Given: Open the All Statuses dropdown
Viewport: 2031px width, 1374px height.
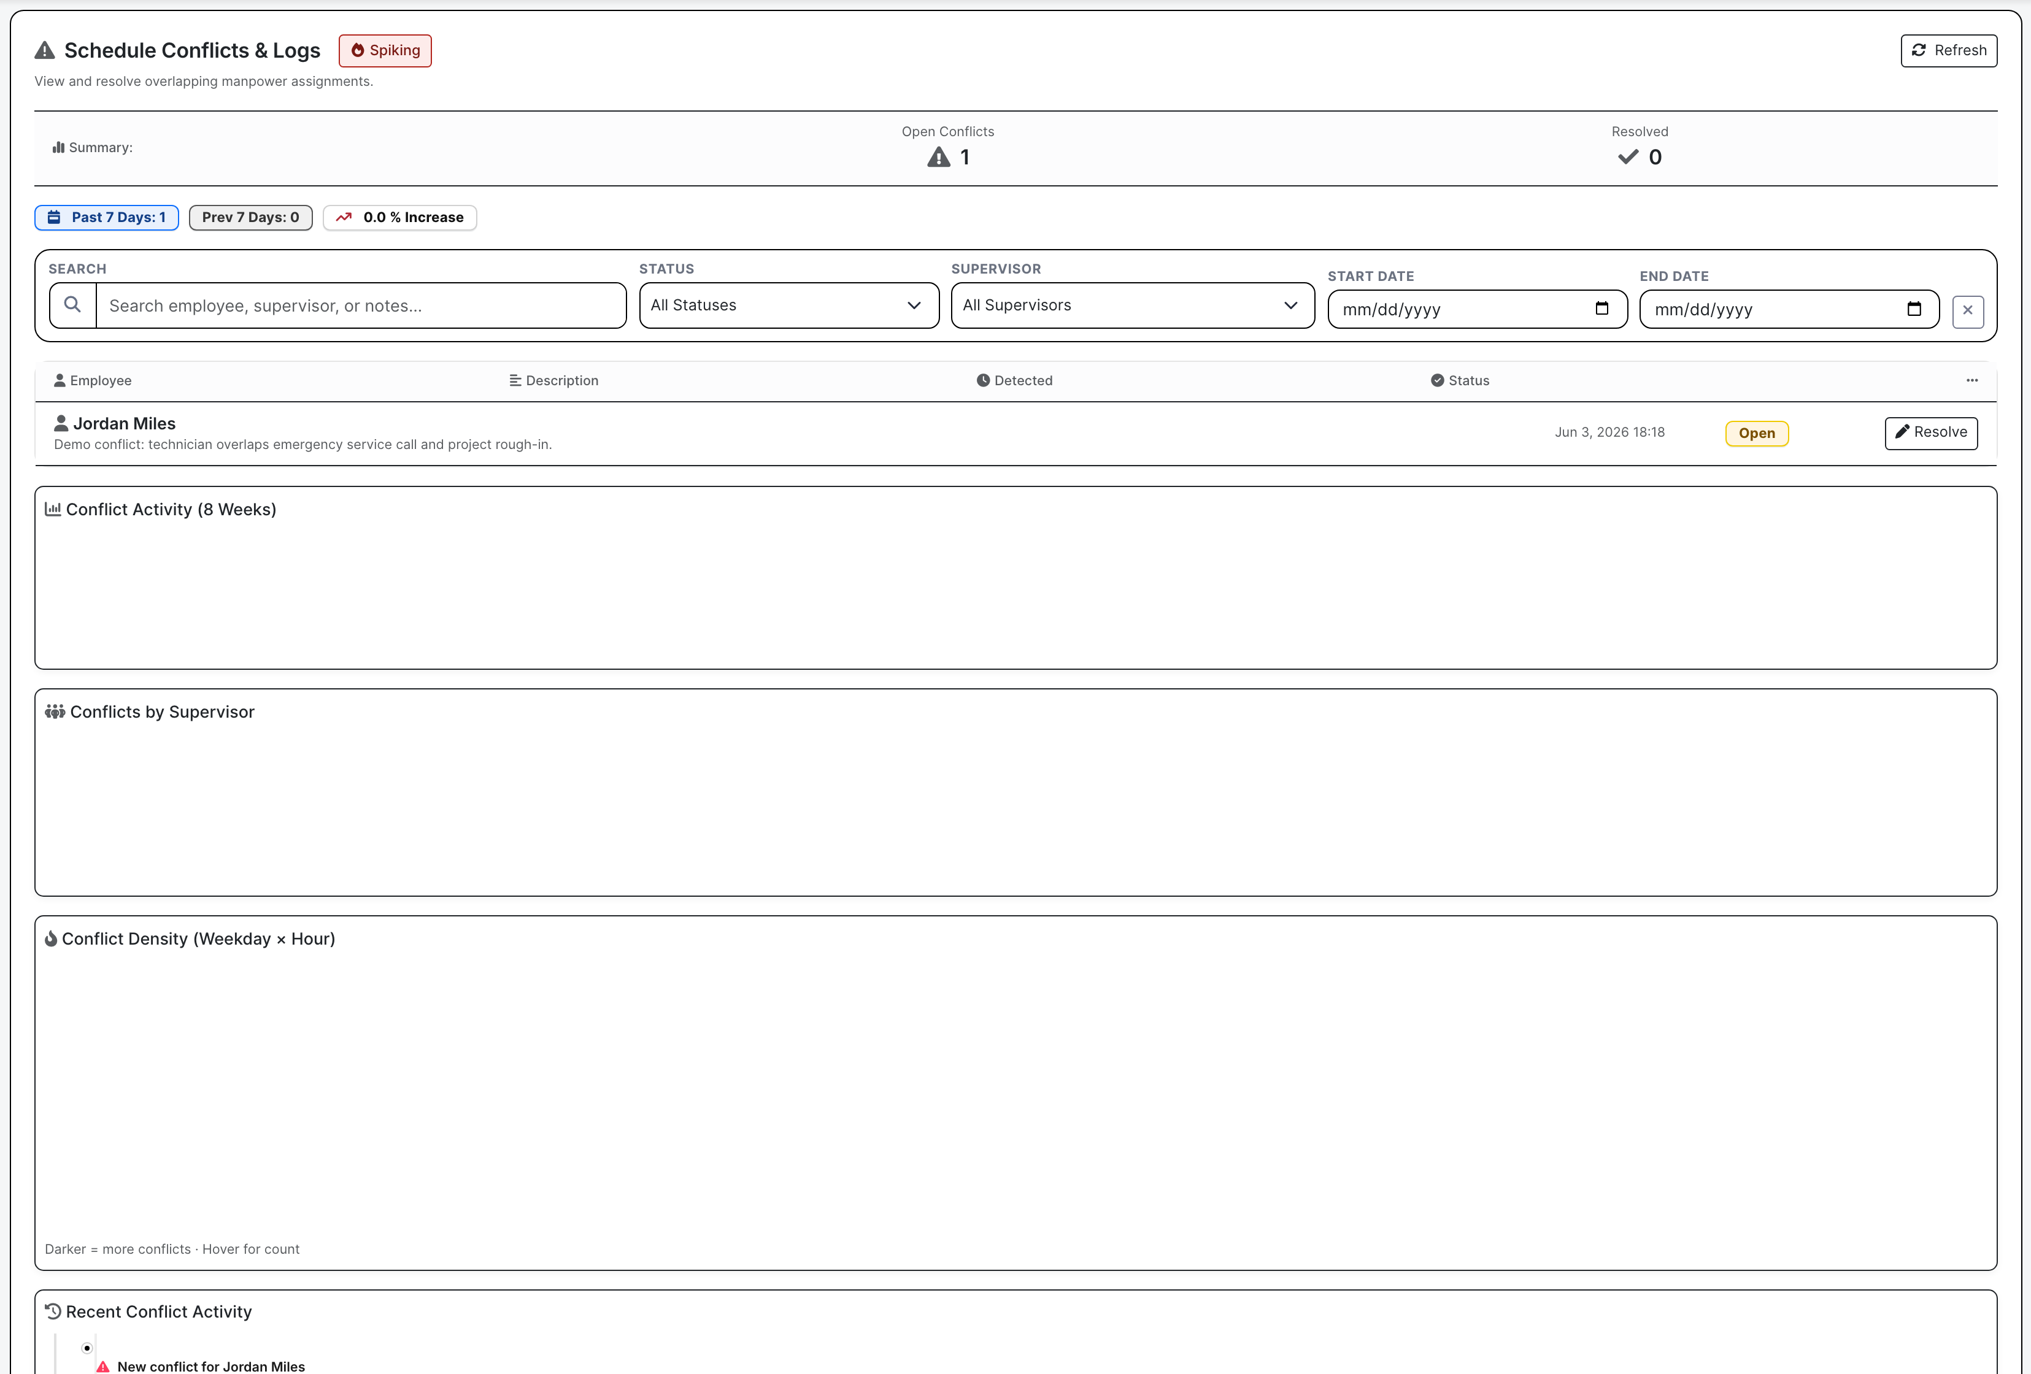Looking at the screenshot, I should [x=789, y=305].
